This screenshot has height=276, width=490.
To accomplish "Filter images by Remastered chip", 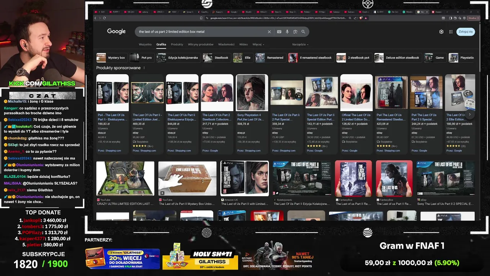I will pyautogui.click(x=271, y=58).
